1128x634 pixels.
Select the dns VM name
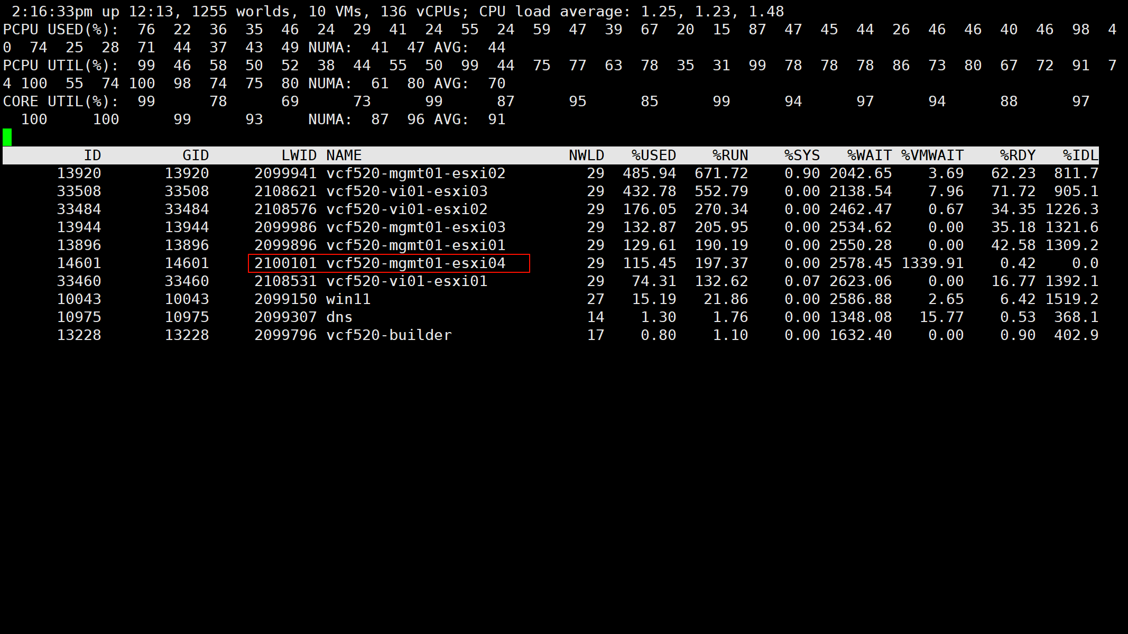tap(339, 317)
